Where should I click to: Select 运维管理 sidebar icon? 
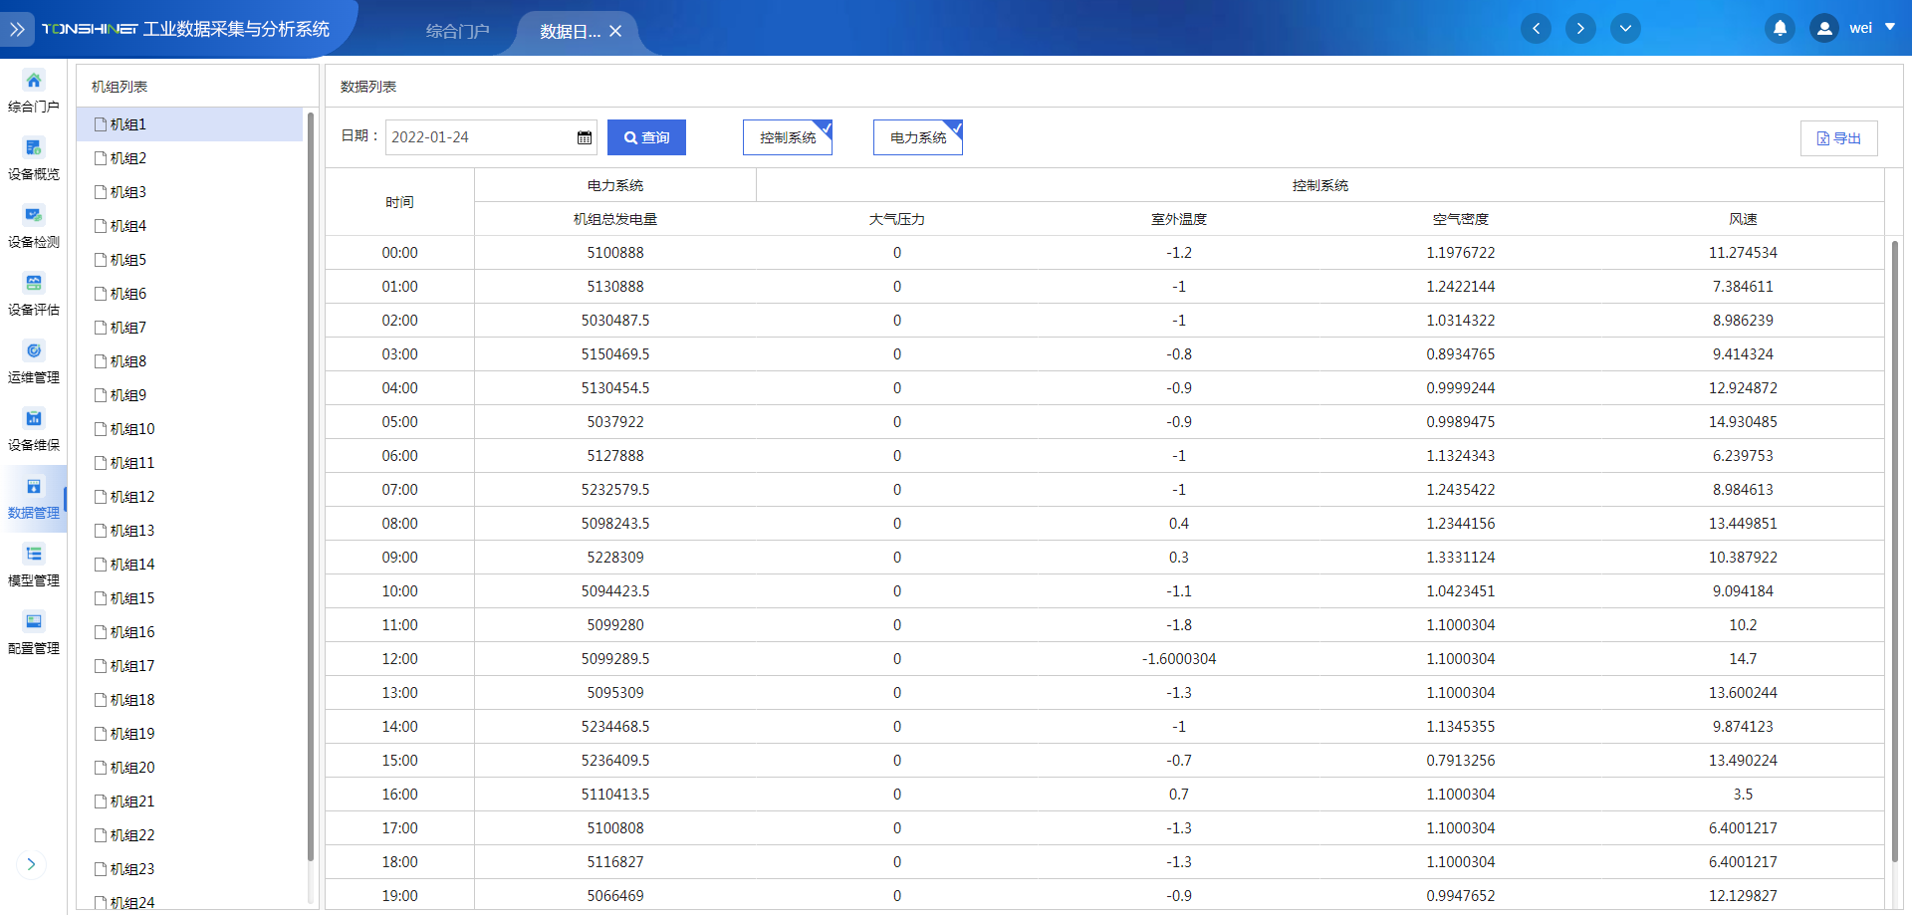34,351
